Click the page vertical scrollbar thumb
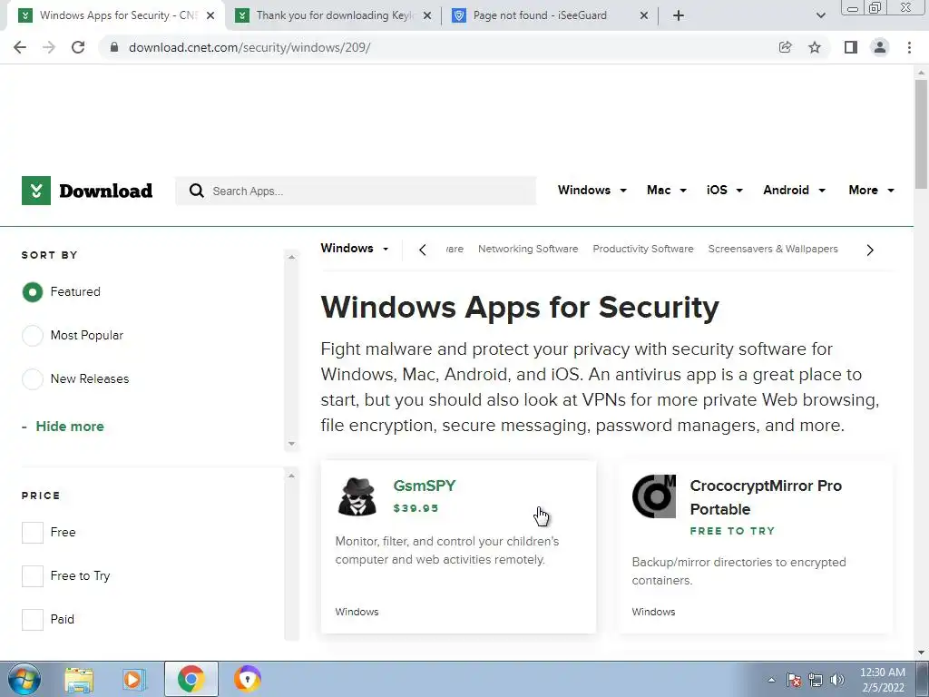 coord(921,134)
